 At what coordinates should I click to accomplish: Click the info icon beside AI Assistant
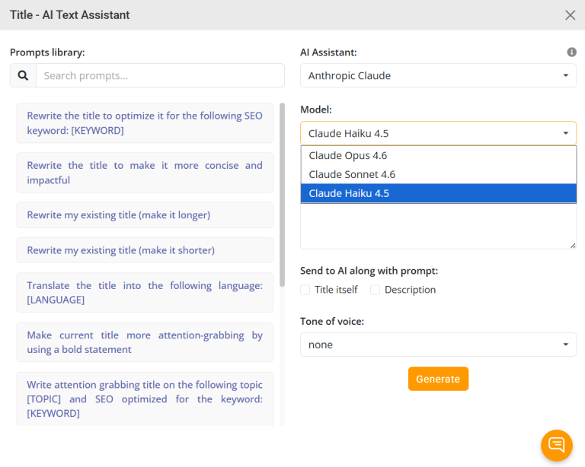(571, 52)
